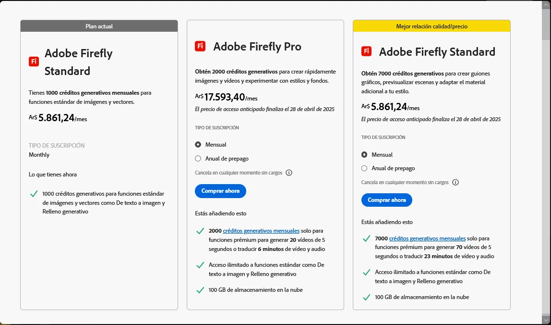
Task: Click checkmark next to 1000 créditos generativos
Action: (x=34, y=194)
